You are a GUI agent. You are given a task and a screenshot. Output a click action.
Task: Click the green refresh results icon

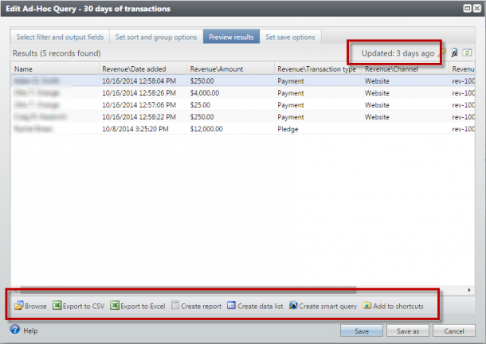467,53
